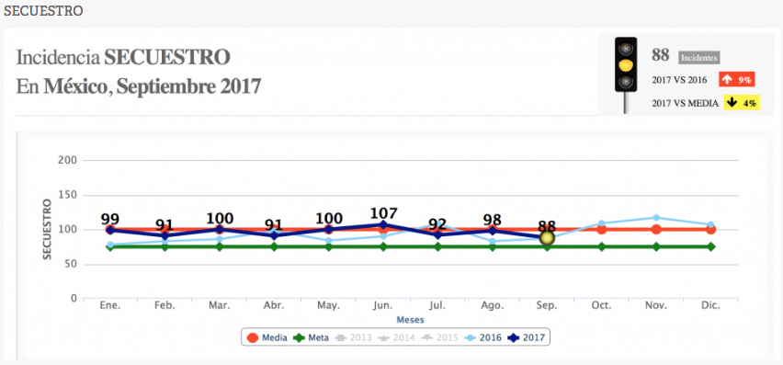Viewport: 783px width, 365px height.
Task: Click the 2017 February point labeled 91
Action: [x=165, y=235]
